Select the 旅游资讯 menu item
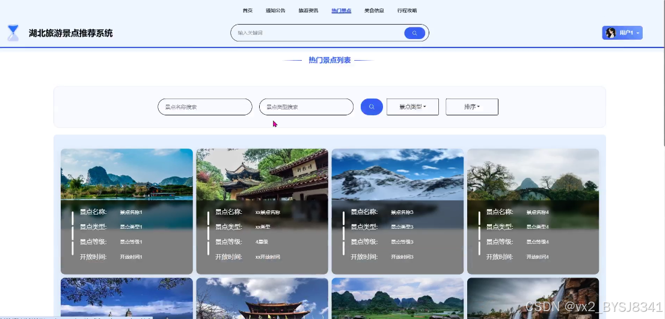Screen dimensions: 665x319 coord(308,11)
